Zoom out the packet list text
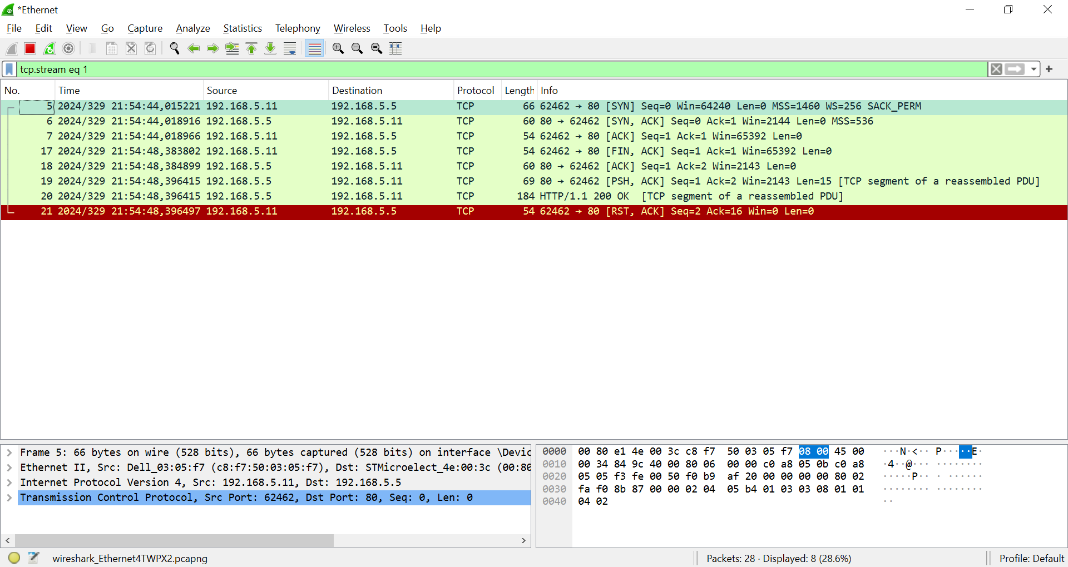 tap(357, 48)
